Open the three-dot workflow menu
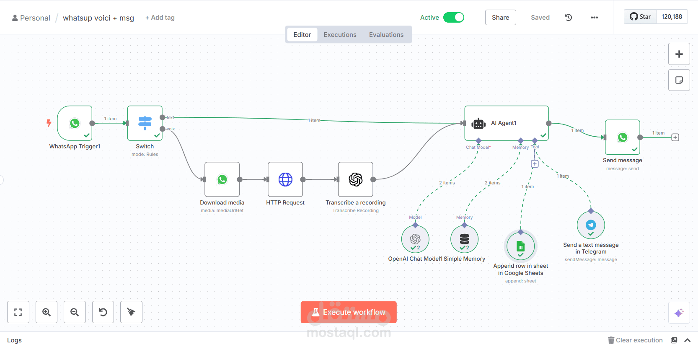The height and width of the screenshot is (347, 698). (x=594, y=17)
